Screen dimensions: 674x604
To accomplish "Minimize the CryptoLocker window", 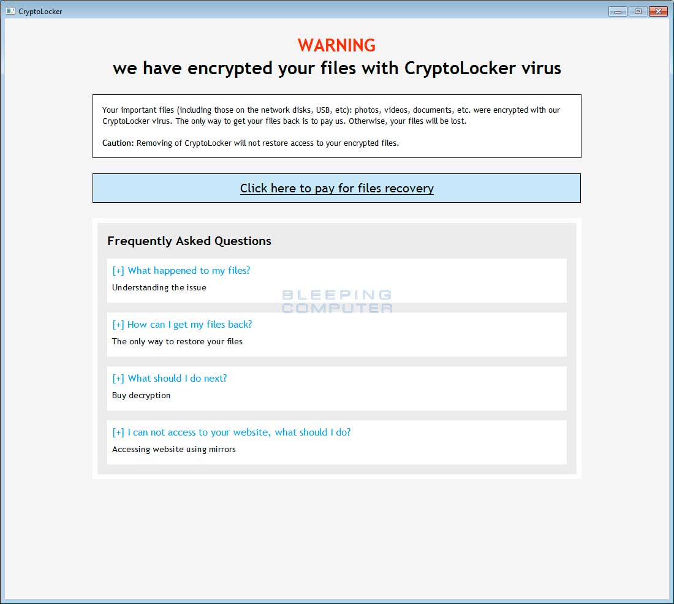I will (x=618, y=12).
